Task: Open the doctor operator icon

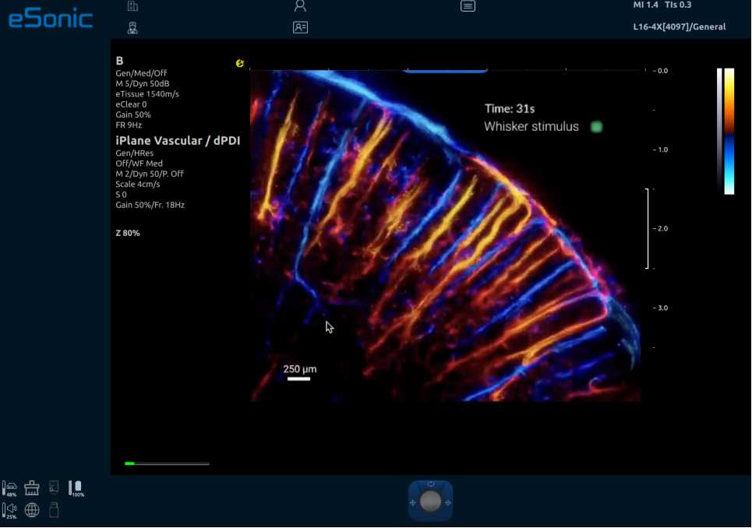Action: (132, 27)
